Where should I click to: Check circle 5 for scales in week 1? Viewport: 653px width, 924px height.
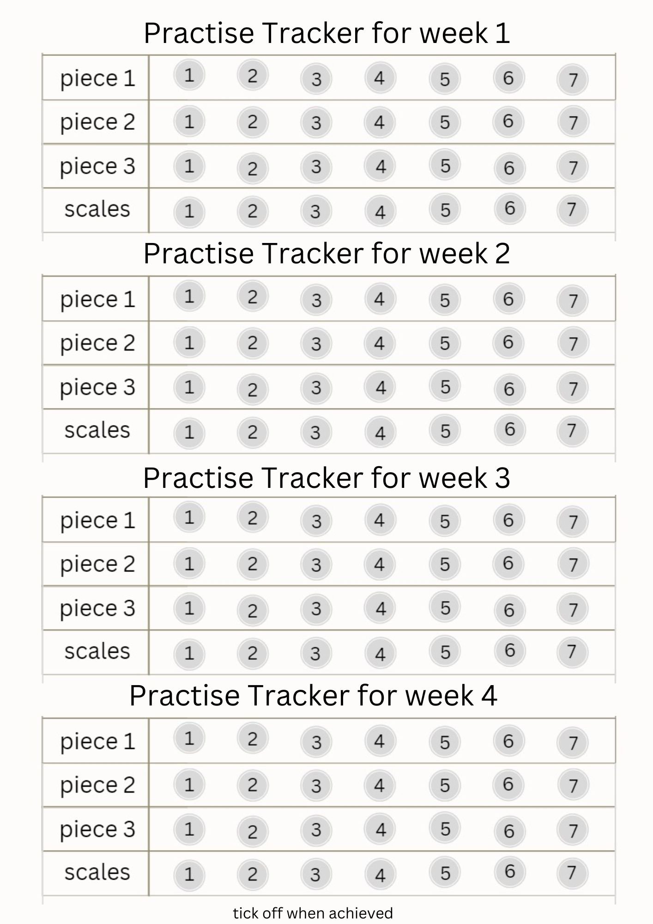pos(445,210)
